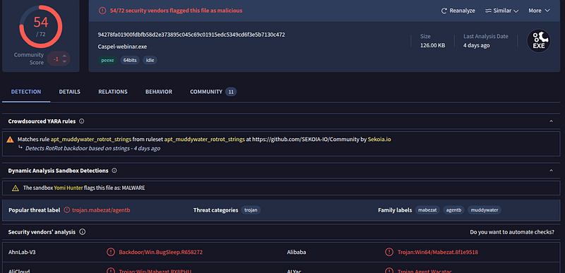Switch to the BEHAVIOR tab

[158, 92]
